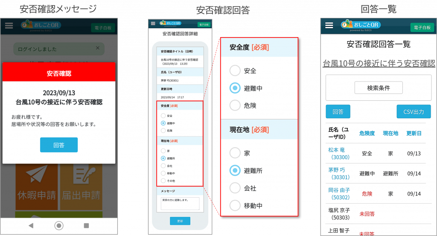Click 電子白板 button in middle screen
Screen dimensions: 437x236
(x=204, y=25)
